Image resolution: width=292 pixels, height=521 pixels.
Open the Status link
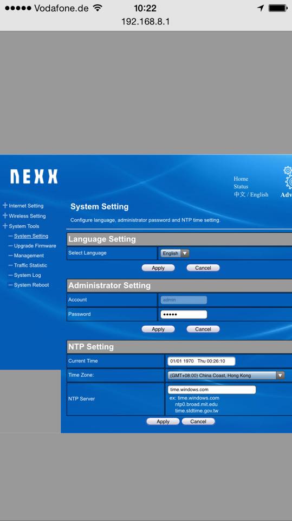click(x=241, y=186)
